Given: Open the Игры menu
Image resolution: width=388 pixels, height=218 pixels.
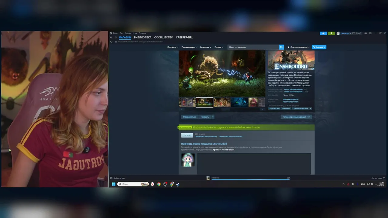Looking at the screenshot, I should (135, 33).
